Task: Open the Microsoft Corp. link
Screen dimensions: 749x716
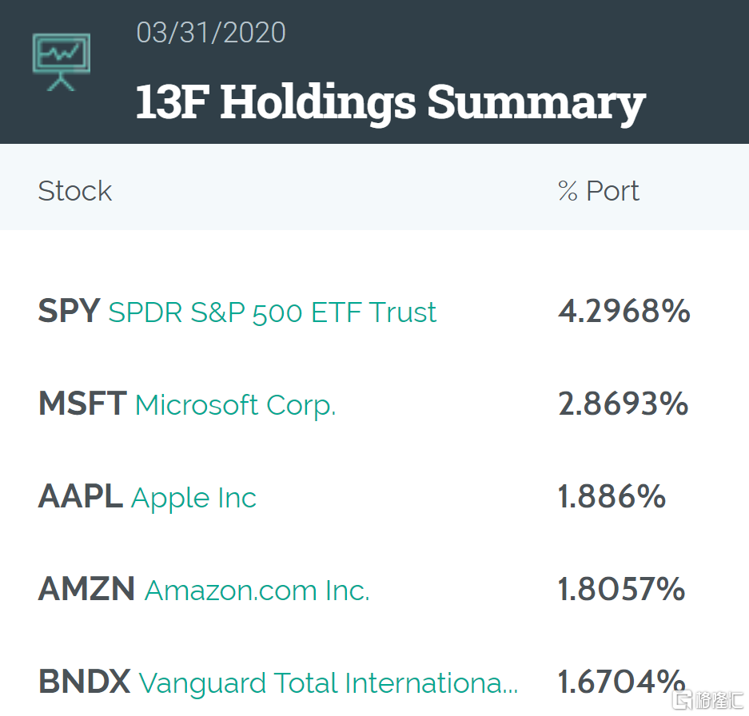Action: tap(235, 405)
